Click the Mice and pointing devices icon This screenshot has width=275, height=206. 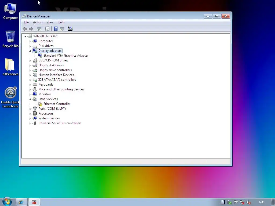tap(35, 89)
